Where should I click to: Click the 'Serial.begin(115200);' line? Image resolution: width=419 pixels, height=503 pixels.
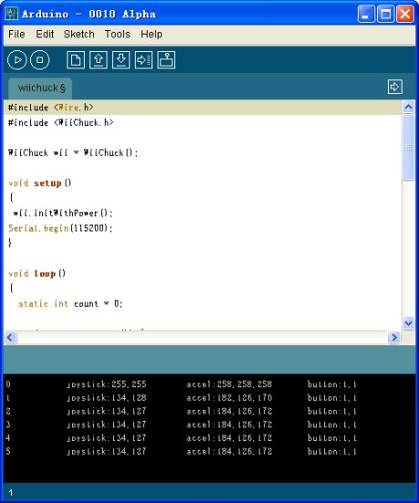pyautogui.click(x=61, y=229)
